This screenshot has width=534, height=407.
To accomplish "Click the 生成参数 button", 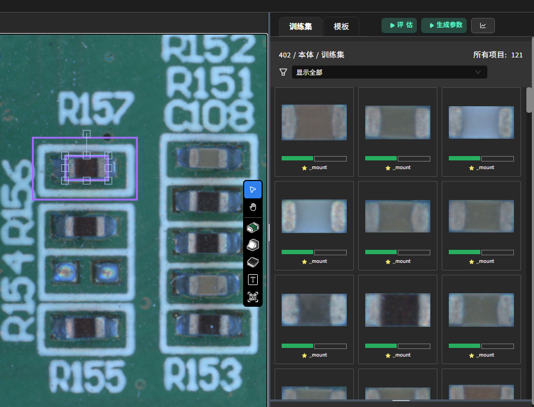I will click(x=444, y=25).
